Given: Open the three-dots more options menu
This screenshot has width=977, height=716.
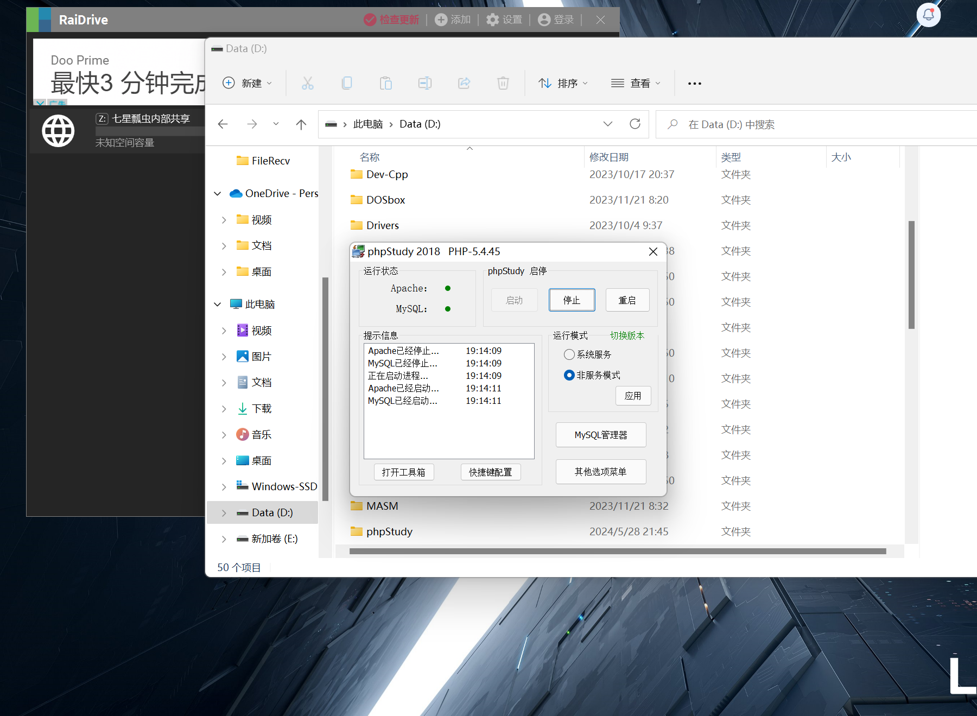Looking at the screenshot, I should [x=695, y=84].
